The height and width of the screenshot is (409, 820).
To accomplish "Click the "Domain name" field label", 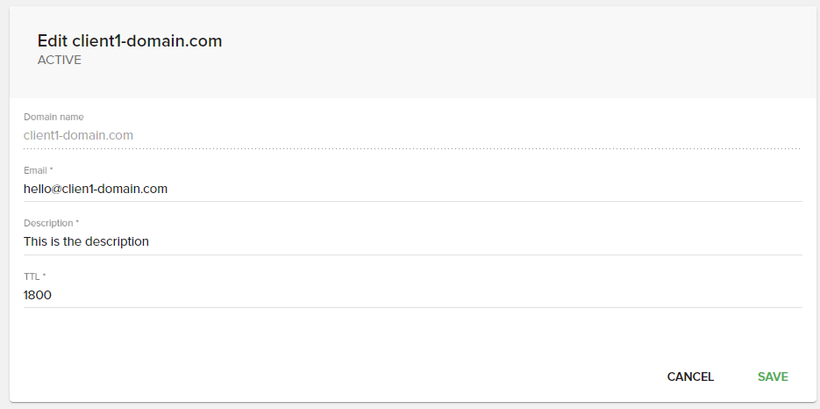I will 53,117.
